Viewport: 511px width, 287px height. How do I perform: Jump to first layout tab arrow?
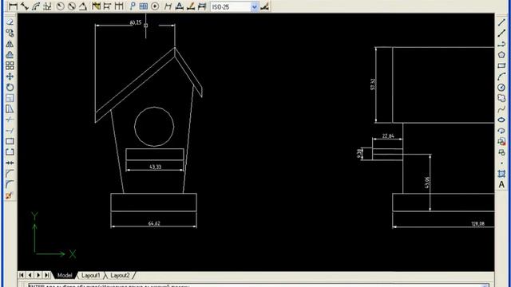pyautogui.click(x=22, y=275)
